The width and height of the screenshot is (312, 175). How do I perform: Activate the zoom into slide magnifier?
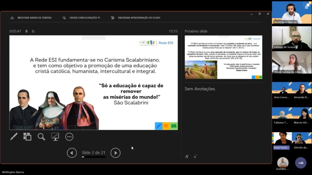(41, 136)
